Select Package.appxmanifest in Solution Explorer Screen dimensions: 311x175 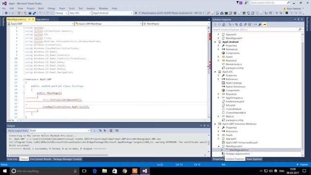click(238, 154)
